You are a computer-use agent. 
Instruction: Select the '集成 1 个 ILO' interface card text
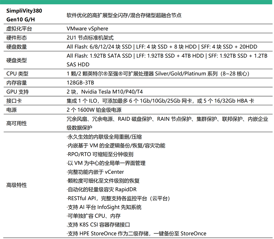point(82,101)
